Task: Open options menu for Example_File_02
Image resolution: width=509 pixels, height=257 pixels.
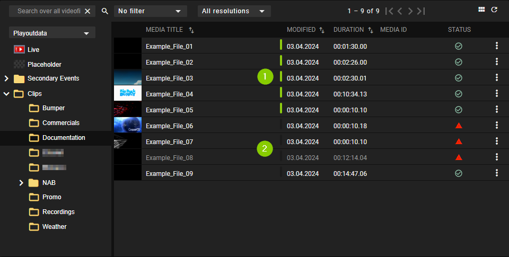Action: (497, 61)
